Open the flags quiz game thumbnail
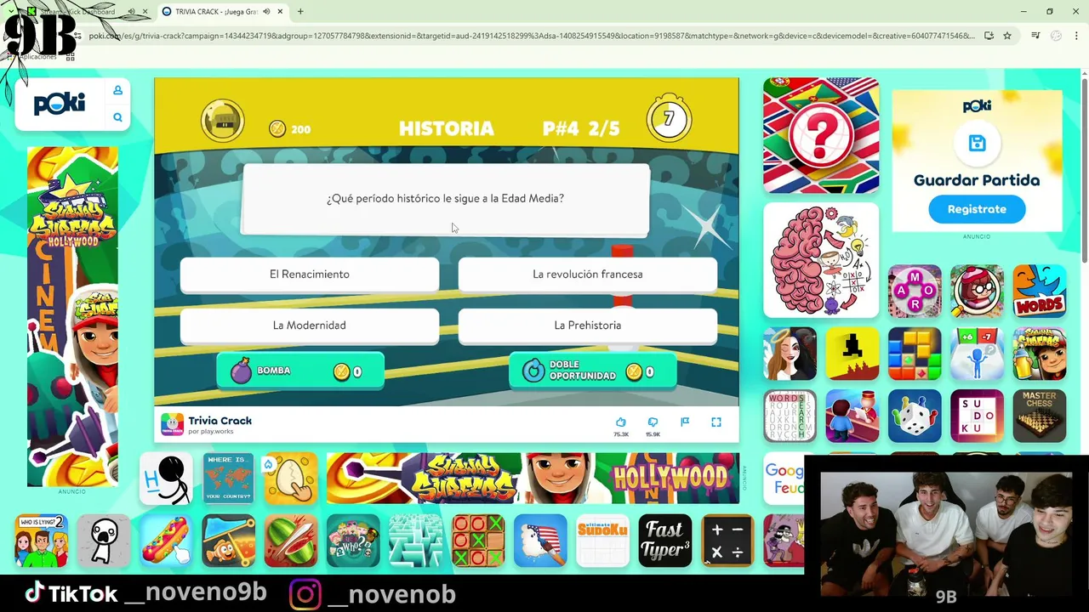 point(821,135)
